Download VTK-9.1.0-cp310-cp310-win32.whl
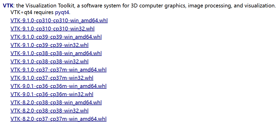The image size is (277, 122). [x=52, y=29]
